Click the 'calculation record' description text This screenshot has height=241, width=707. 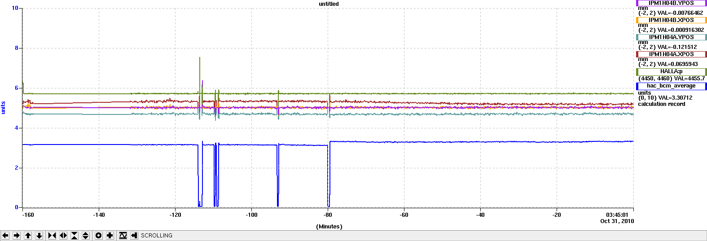click(x=662, y=104)
